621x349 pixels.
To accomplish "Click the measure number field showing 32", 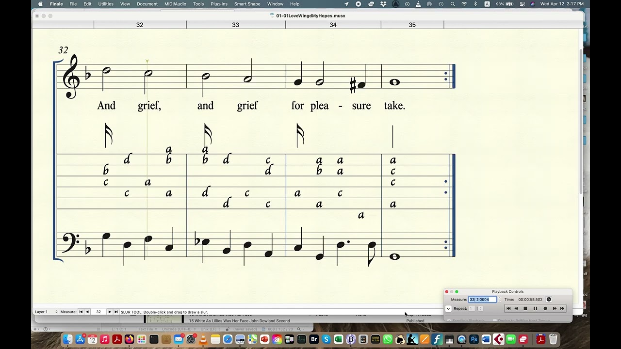I will coord(98,312).
